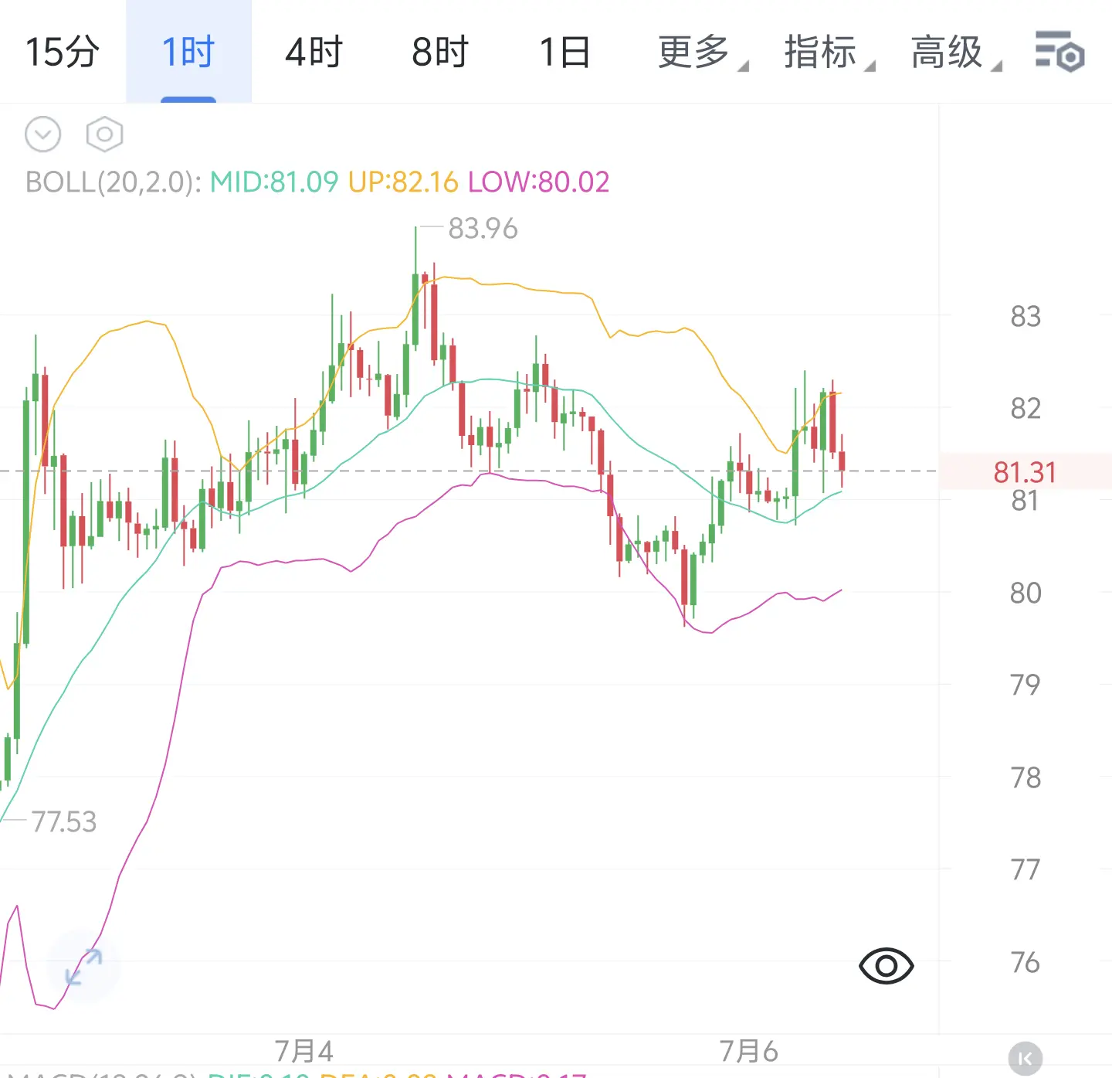1112x1078 pixels.
Task: Toggle the eye visibility icon
Action: tap(886, 965)
